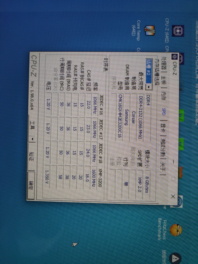This screenshot has width=198, height=264.
Task: Click the CAS latency 22.0 cell
Action: coord(89,104)
